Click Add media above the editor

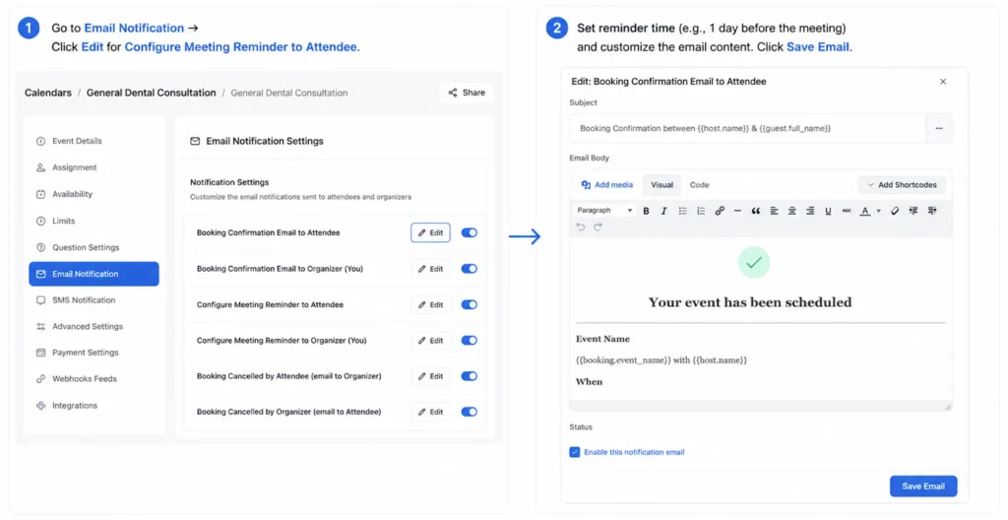pyautogui.click(x=606, y=185)
